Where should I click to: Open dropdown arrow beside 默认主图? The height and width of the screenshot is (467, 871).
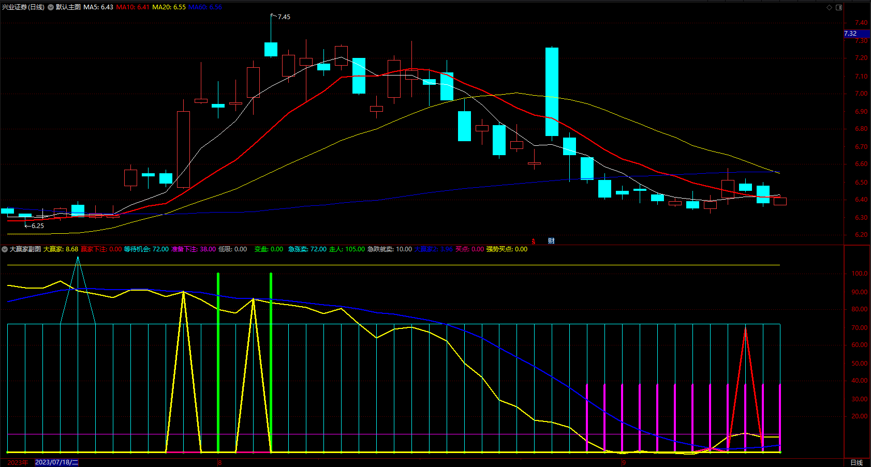point(51,7)
